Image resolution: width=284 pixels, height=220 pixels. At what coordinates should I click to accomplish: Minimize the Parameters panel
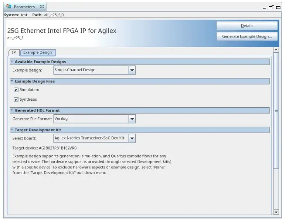click(264, 8)
